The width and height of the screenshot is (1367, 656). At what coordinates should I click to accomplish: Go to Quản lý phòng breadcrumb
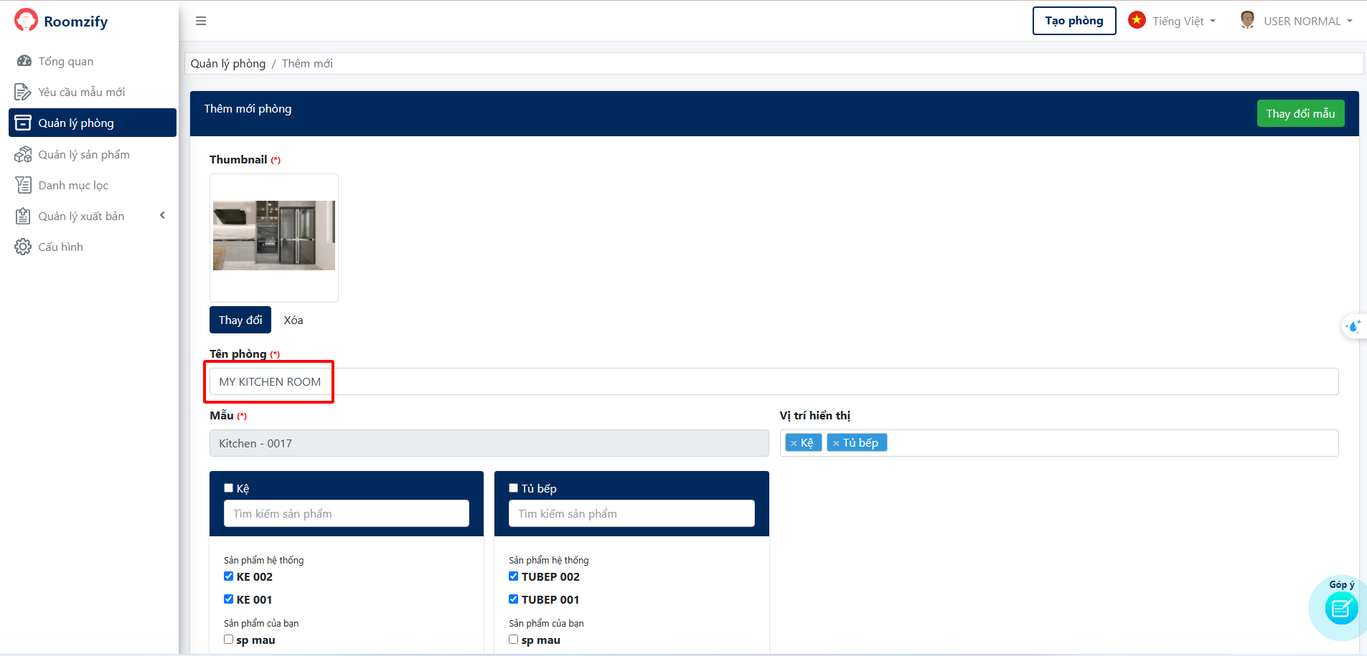(227, 63)
